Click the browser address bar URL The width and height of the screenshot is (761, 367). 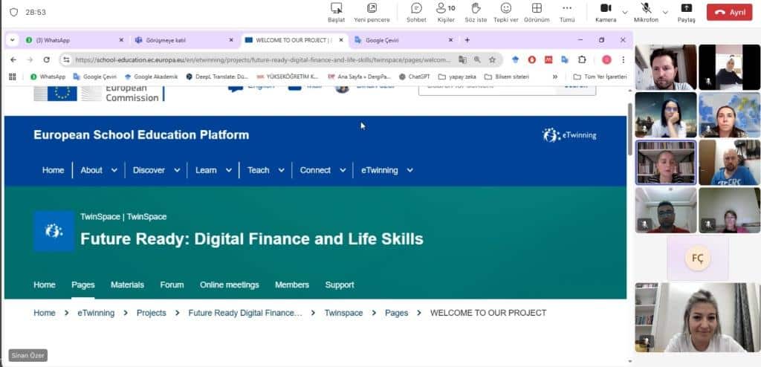pyautogui.click(x=260, y=59)
